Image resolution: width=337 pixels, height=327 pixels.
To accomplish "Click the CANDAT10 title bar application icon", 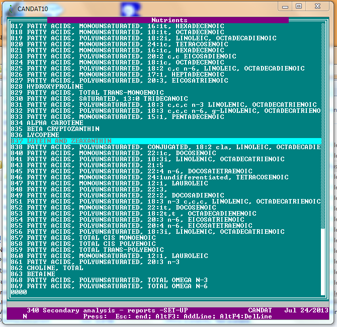I will 11,9.
